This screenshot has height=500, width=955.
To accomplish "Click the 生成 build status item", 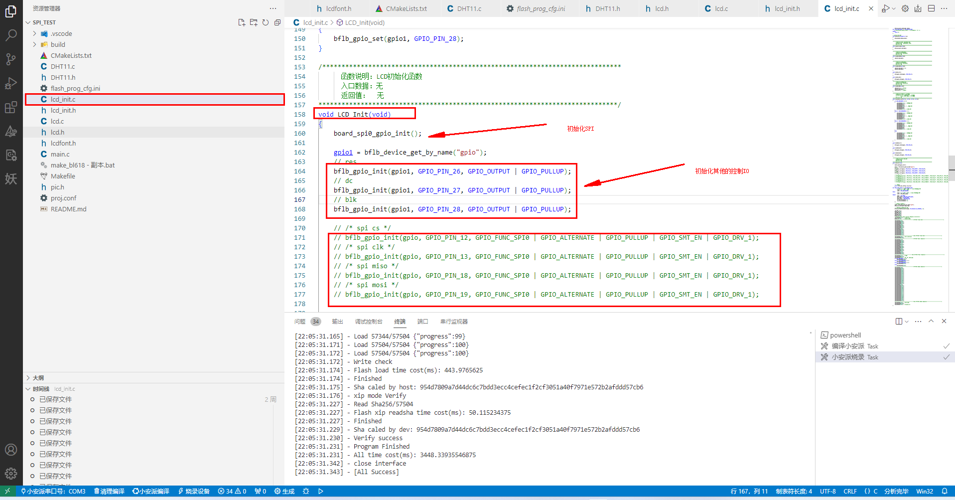I will (284, 491).
